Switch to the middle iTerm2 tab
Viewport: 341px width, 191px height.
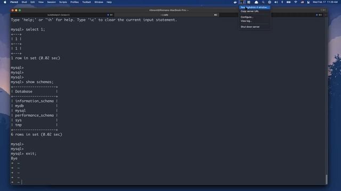(x=167, y=15)
